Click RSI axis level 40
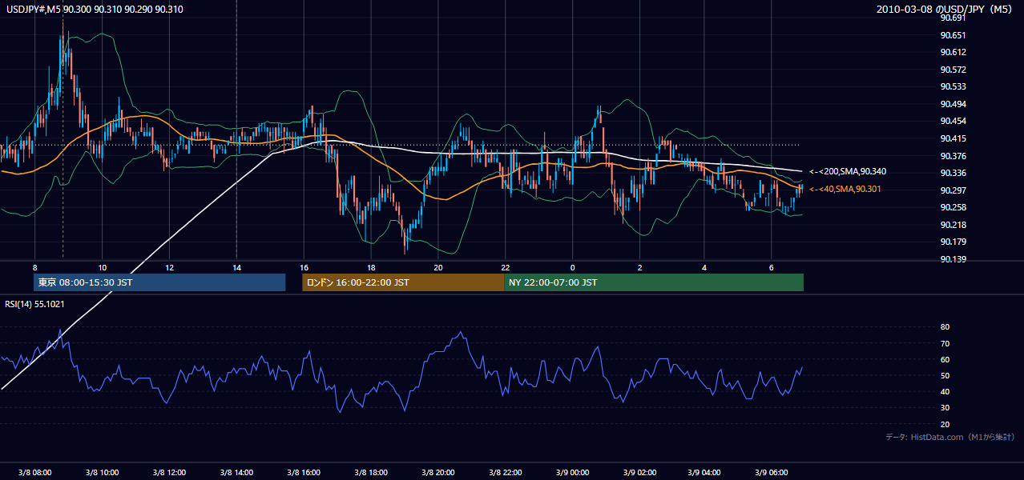The width and height of the screenshot is (1024, 480). pyautogui.click(x=945, y=391)
